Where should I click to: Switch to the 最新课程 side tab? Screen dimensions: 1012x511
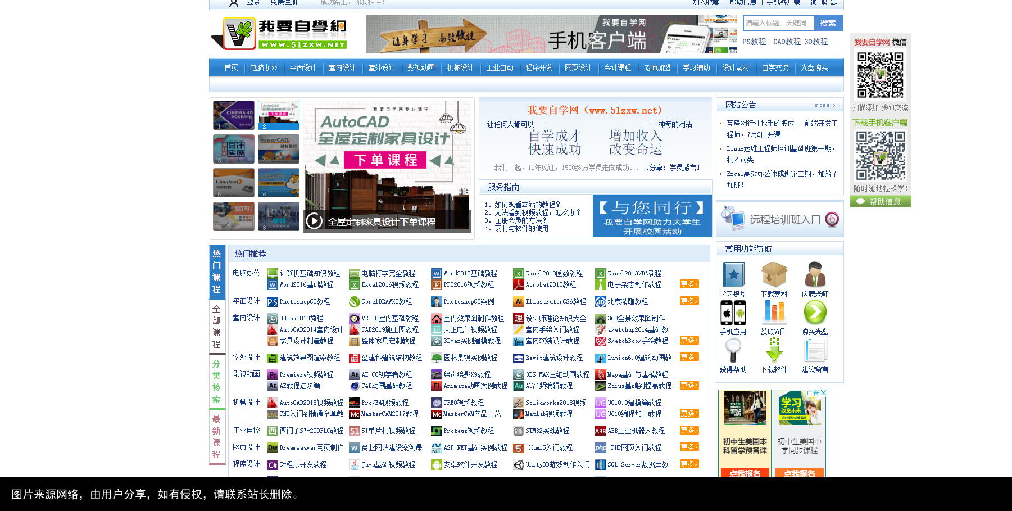coord(216,437)
